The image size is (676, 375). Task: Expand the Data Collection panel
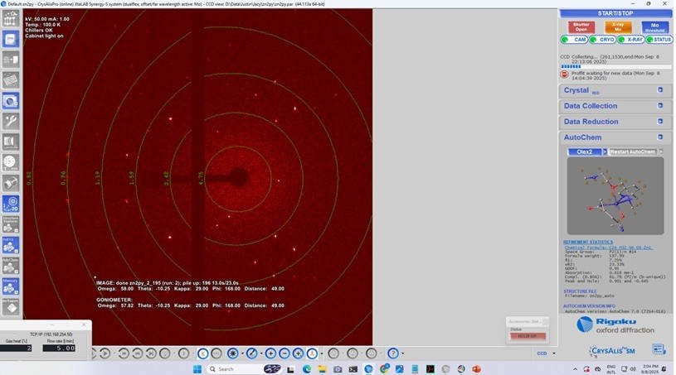(x=614, y=106)
